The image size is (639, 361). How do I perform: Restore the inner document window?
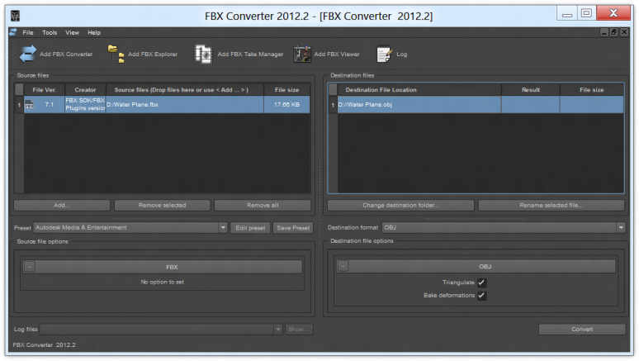613,32
